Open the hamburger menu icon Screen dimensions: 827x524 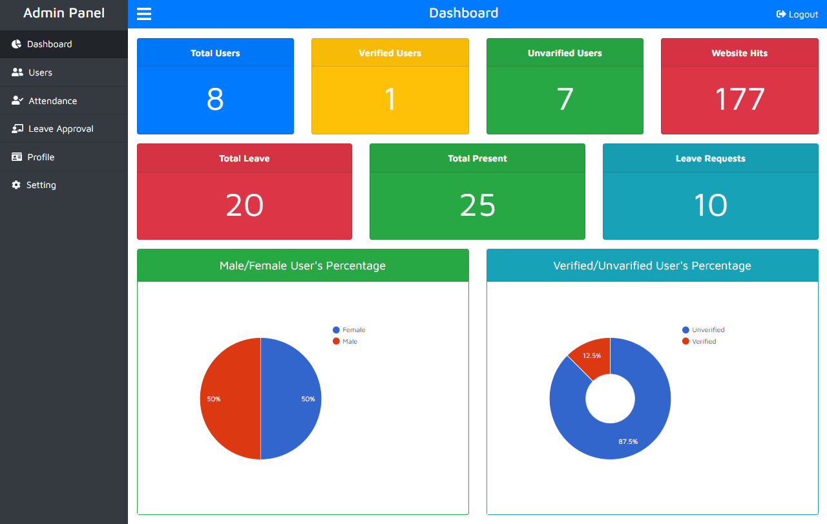(x=143, y=13)
